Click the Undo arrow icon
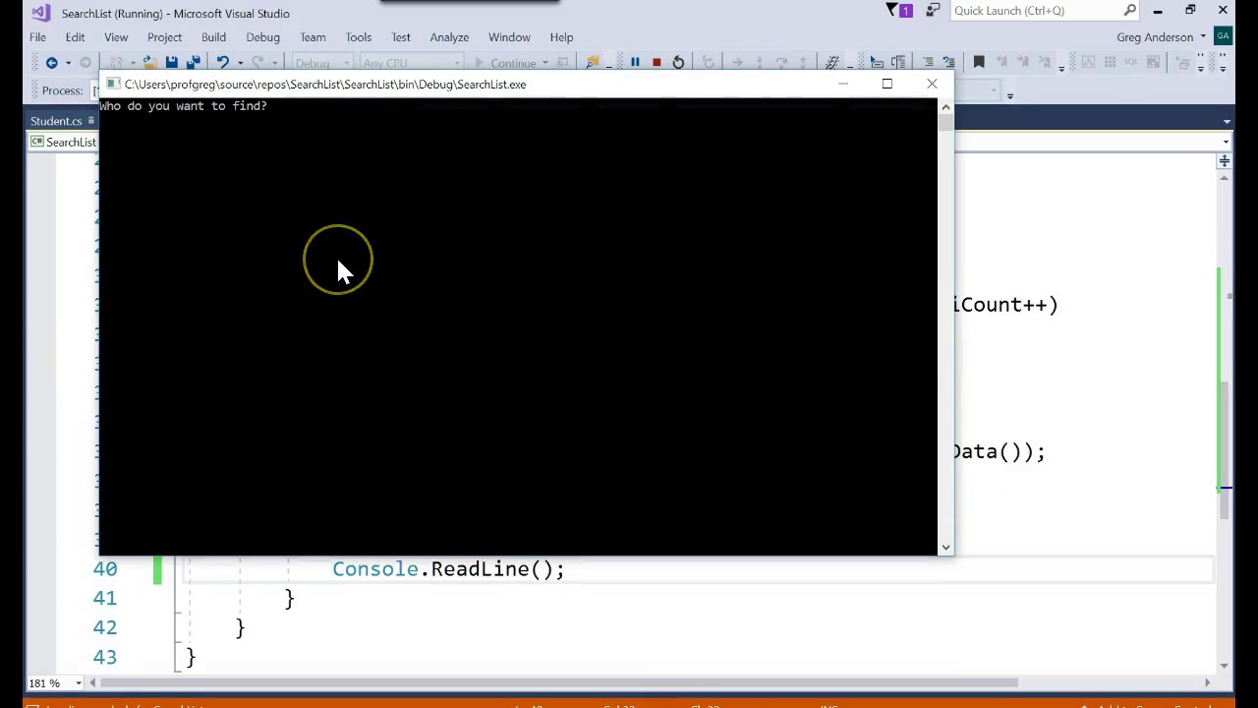The width and height of the screenshot is (1258, 708). coord(223,63)
